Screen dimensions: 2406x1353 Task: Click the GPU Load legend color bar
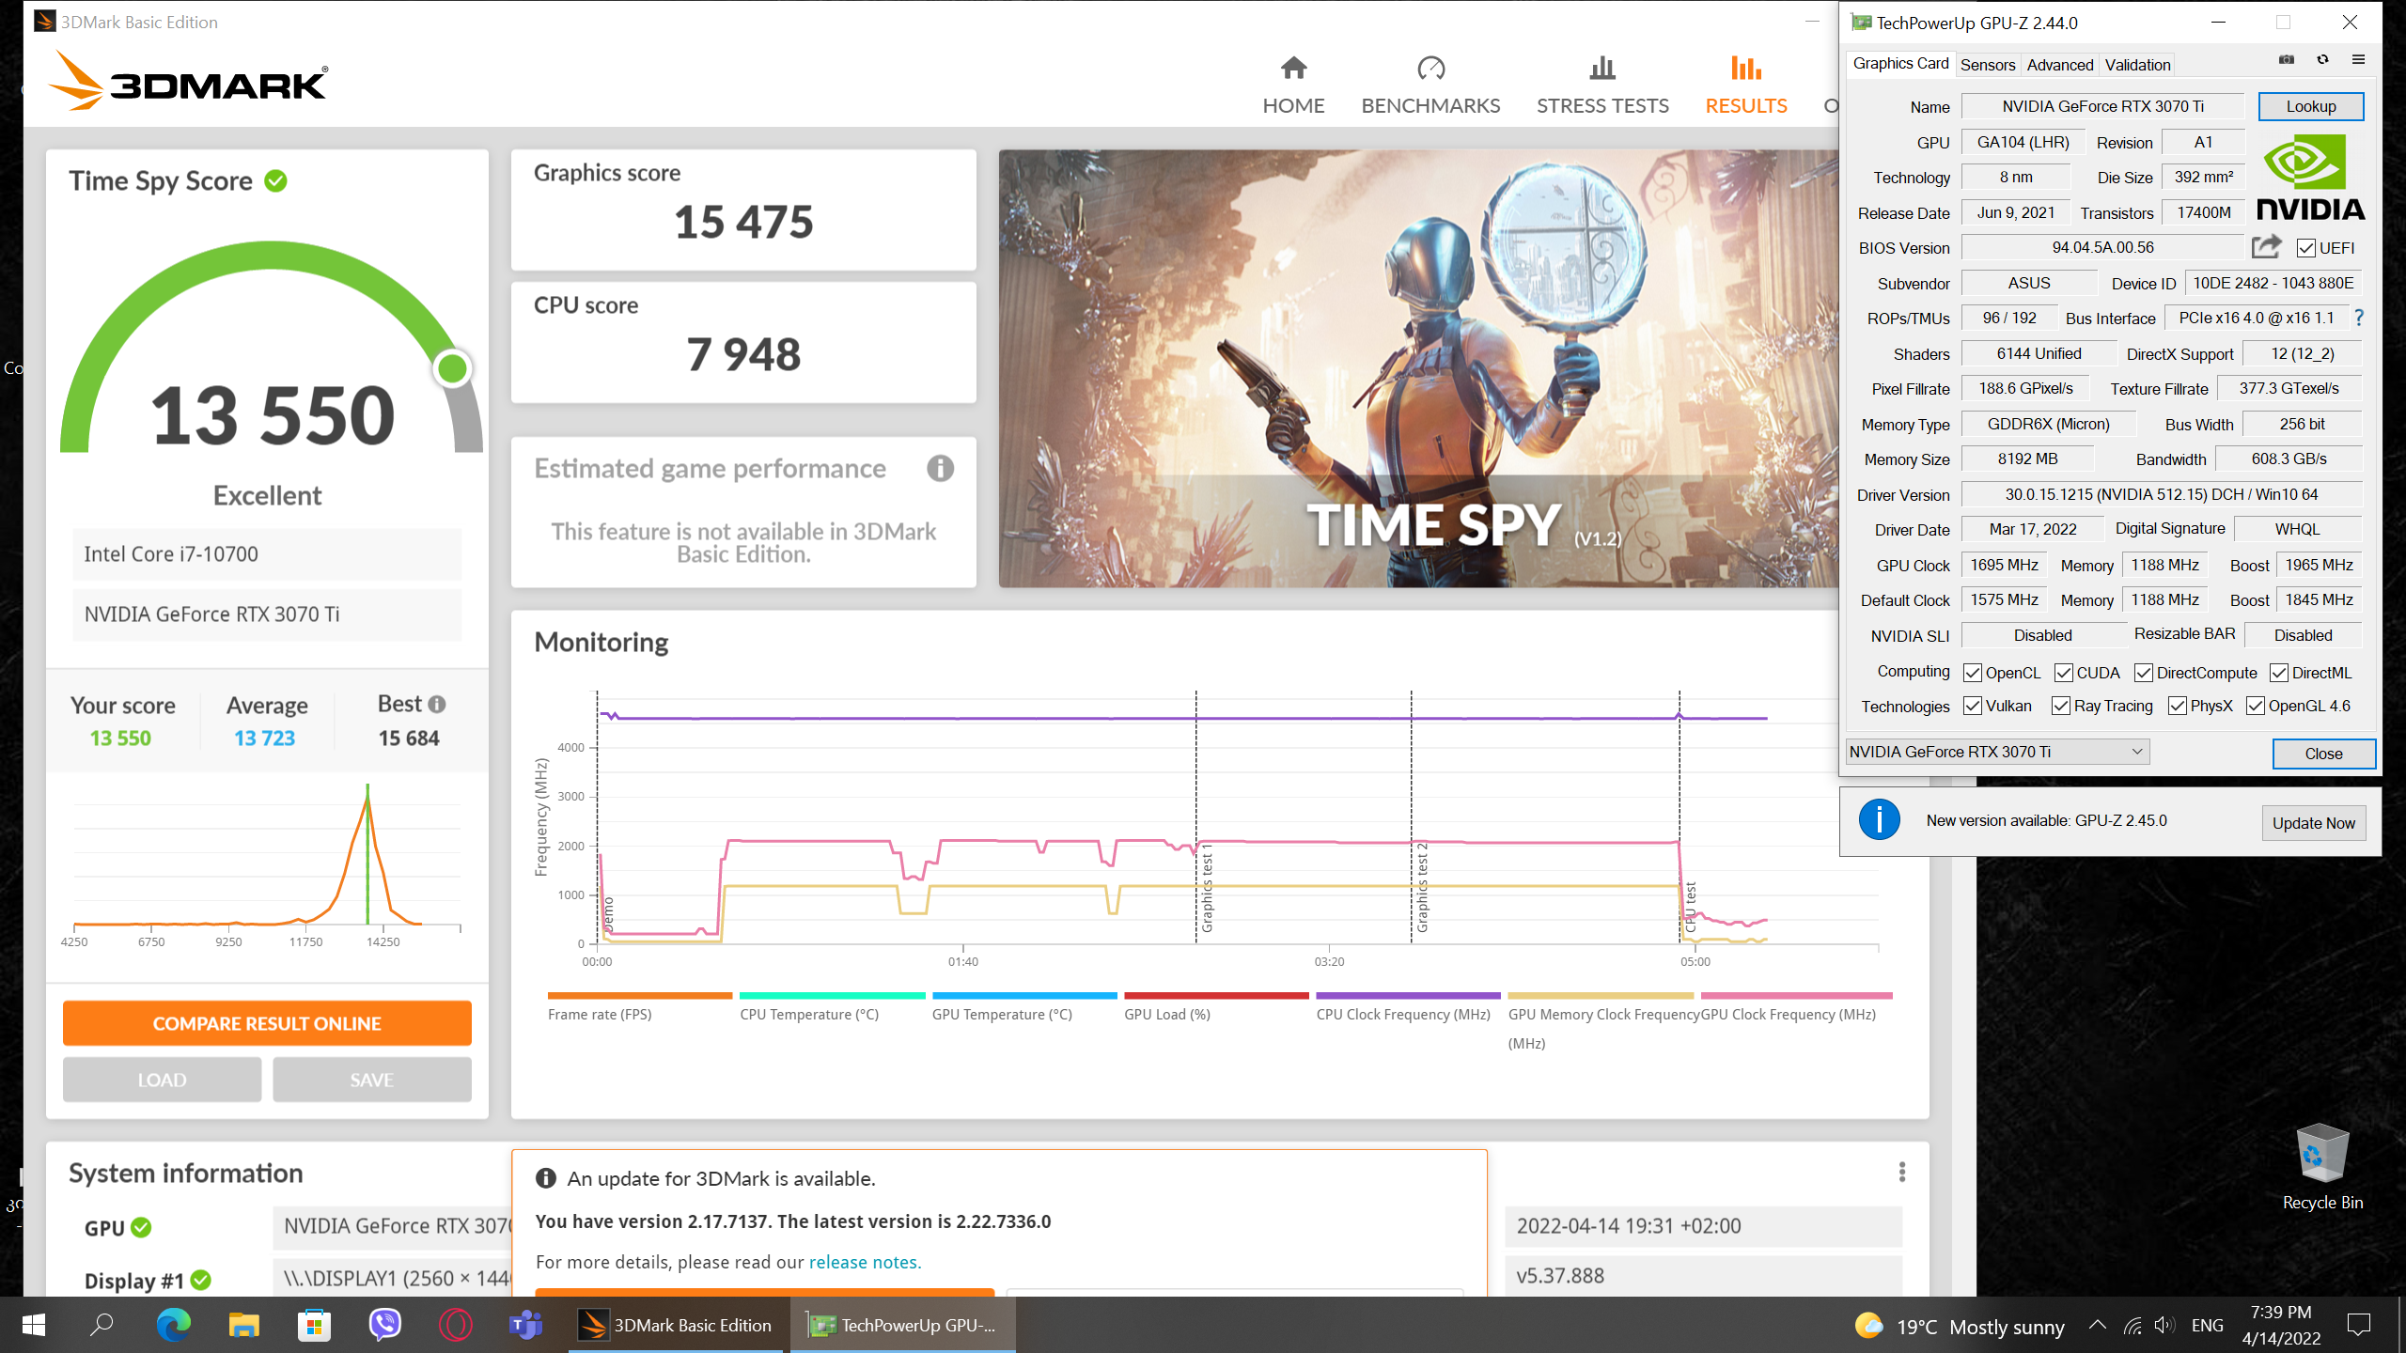click(x=1215, y=995)
